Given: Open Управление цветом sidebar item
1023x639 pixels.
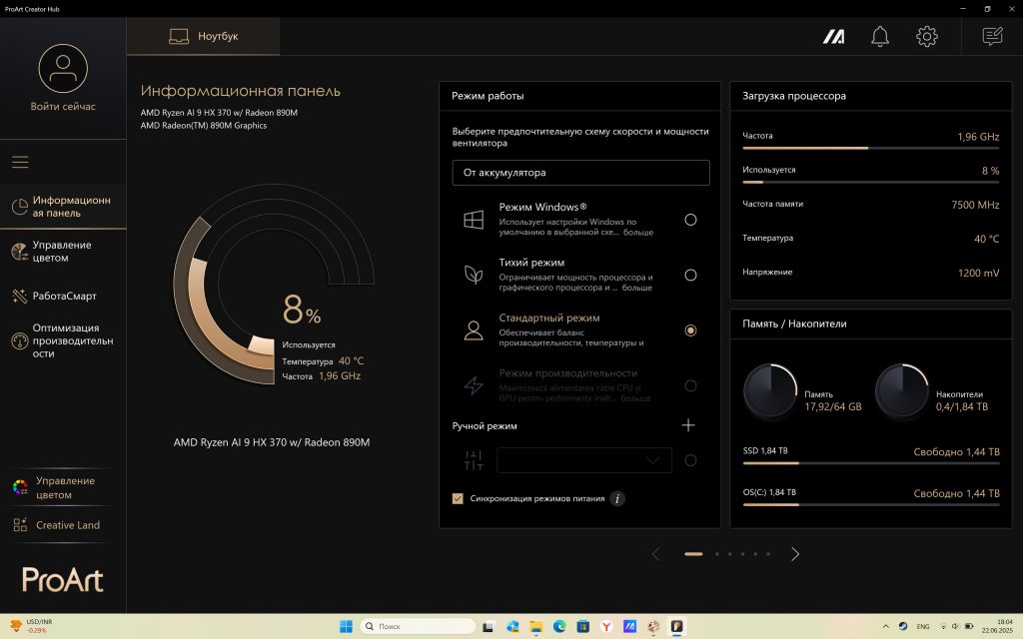Looking at the screenshot, I should 63,252.
